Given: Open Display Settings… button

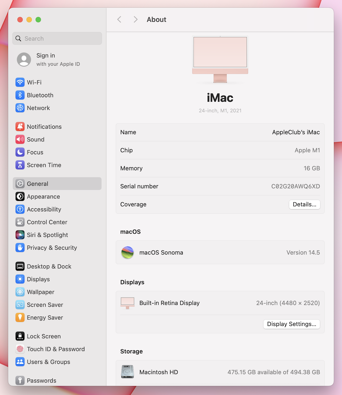Looking at the screenshot, I should 292,324.
